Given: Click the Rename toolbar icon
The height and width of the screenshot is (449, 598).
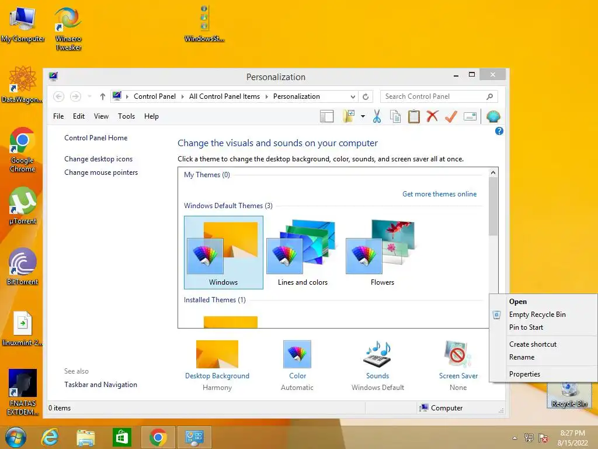Looking at the screenshot, I should pyautogui.click(x=470, y=116).
